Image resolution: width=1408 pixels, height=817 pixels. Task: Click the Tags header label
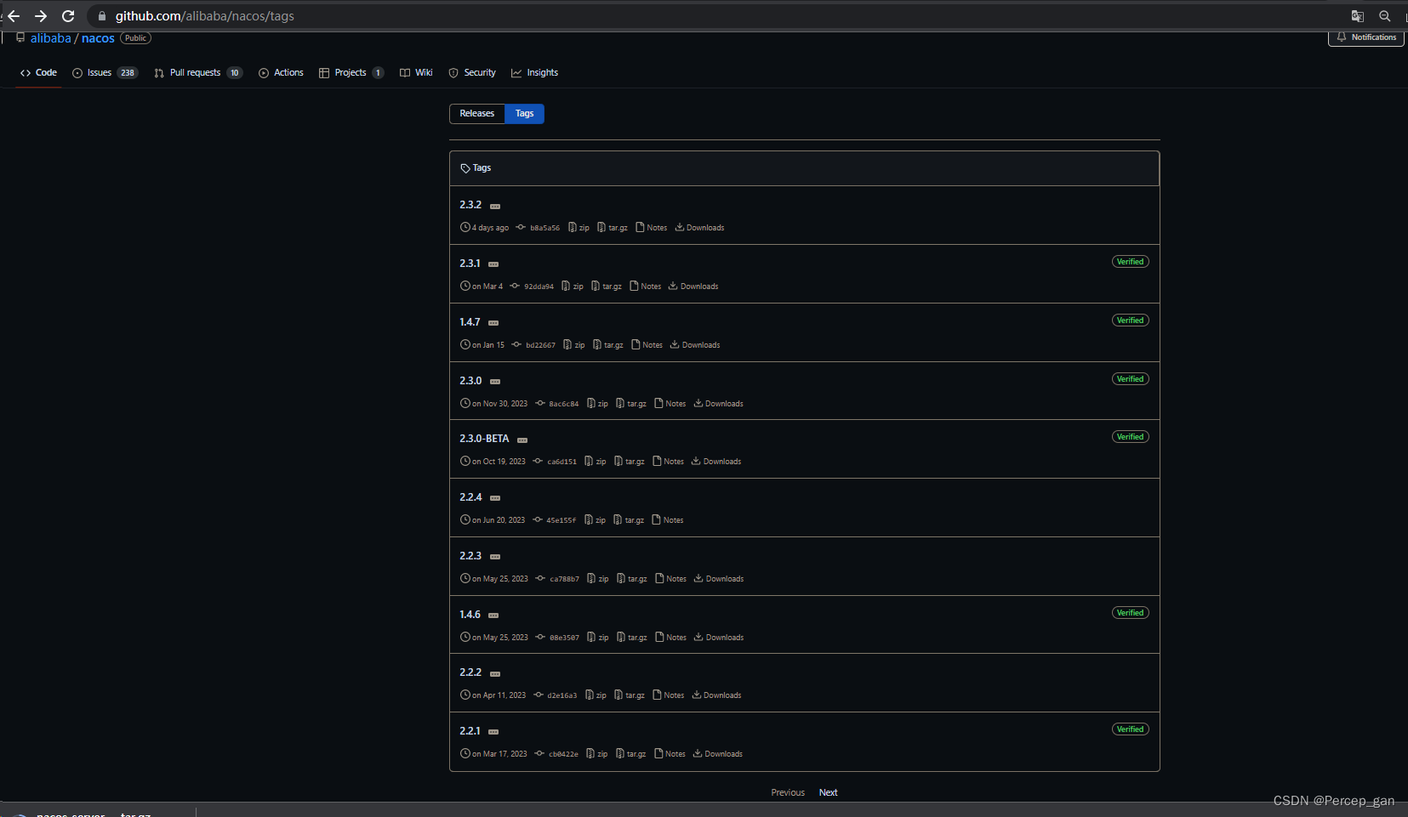(x=476, y=168)
